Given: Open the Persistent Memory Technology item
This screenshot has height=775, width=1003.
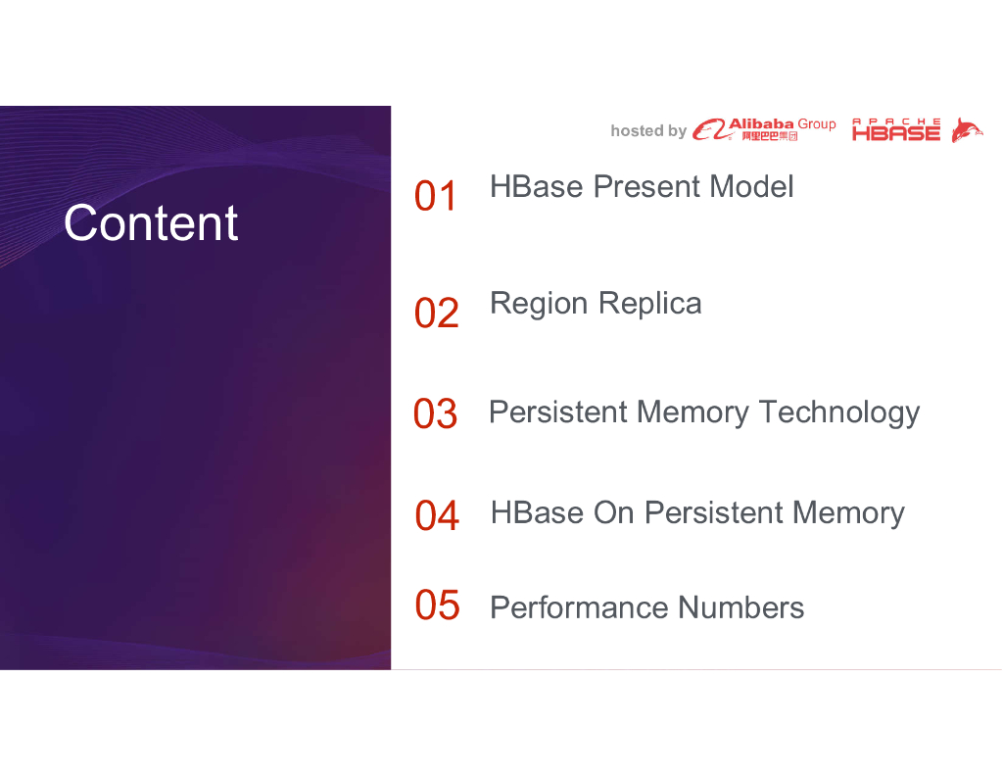Looking at the screenshot, I should [703, 412].
